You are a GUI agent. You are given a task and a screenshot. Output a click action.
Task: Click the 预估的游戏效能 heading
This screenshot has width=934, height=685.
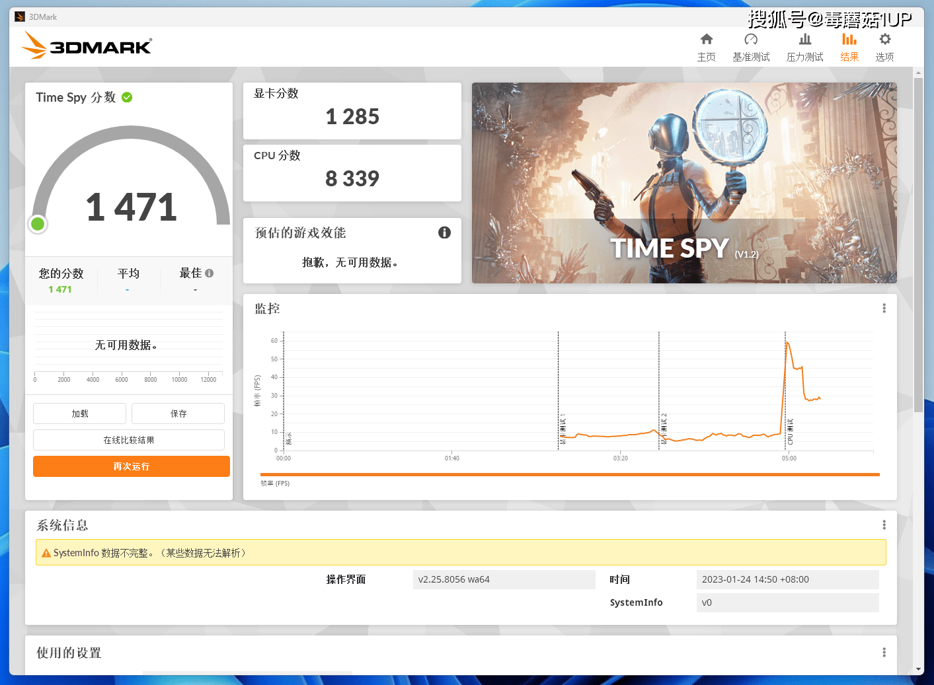pos(301,233)
